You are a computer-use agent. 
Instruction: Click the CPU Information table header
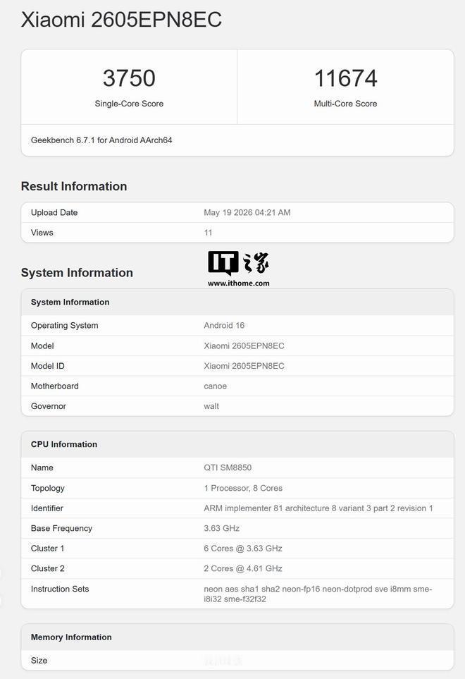pos(237,444)
